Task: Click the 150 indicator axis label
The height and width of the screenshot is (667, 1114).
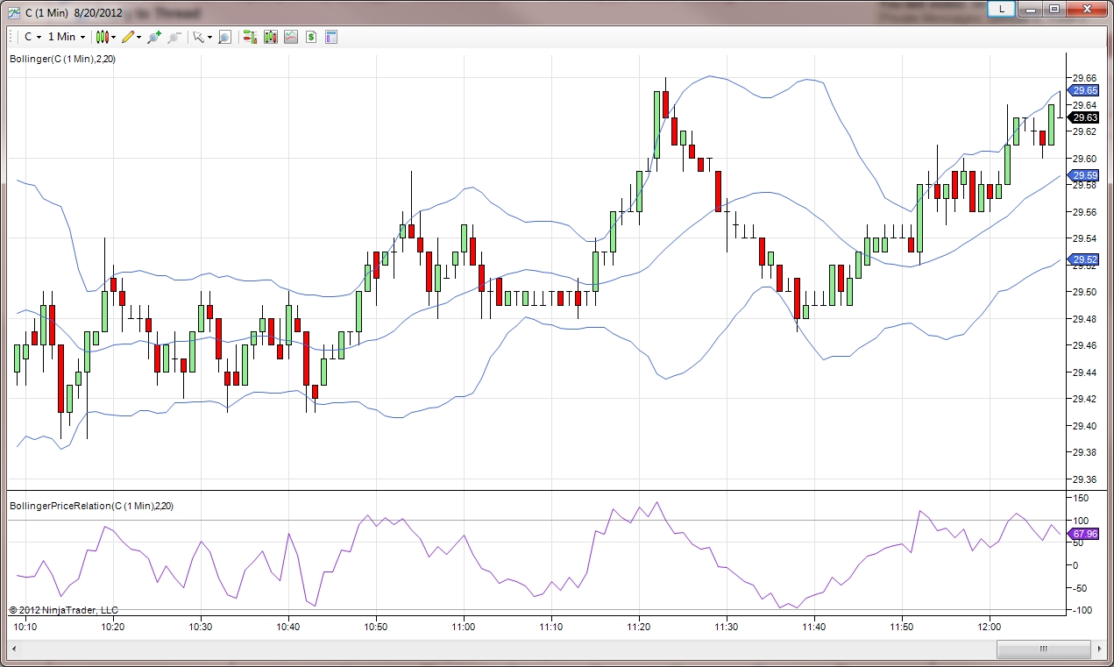Action: click(x=1081, y=498)
